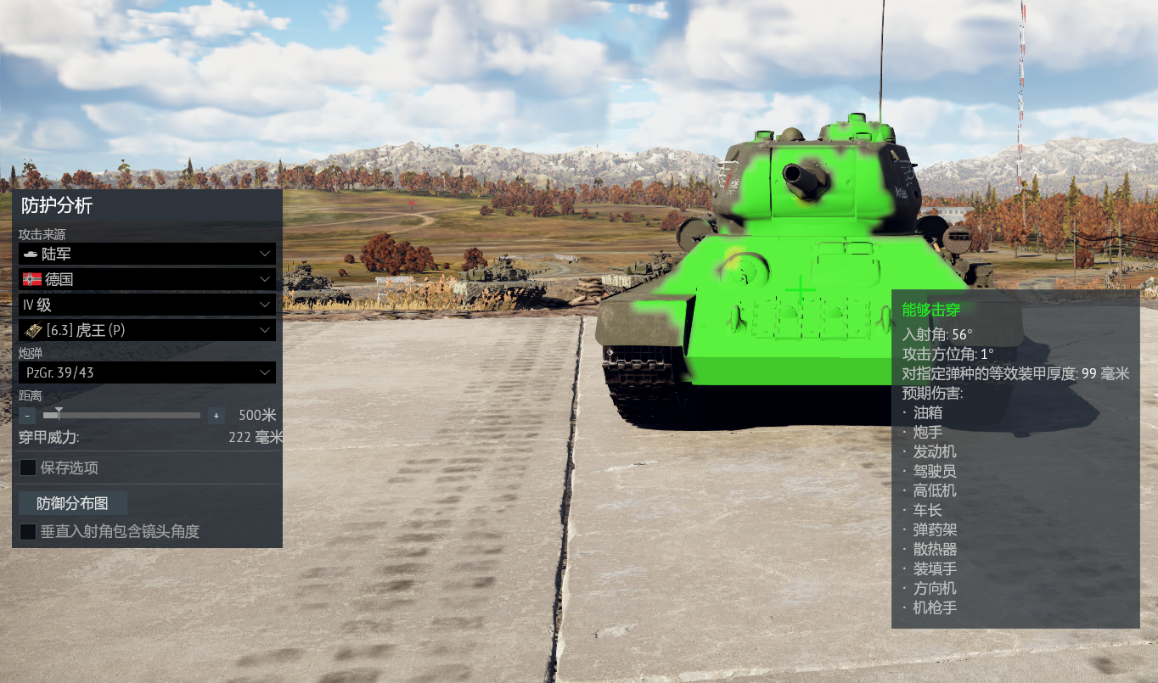Screen dimensions: 1158x683
Task: Click 油箱 in the damage list
Action: click(928, 413)
